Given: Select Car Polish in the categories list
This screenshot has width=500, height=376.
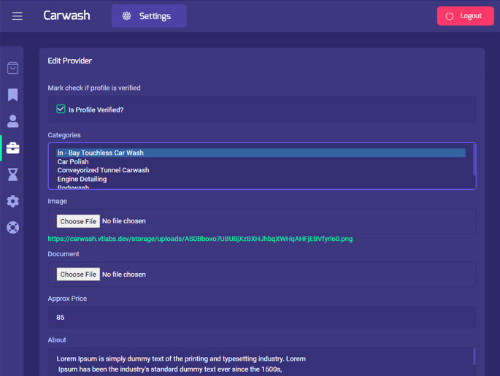Looking at the screenshot, I should pos(73,162).
